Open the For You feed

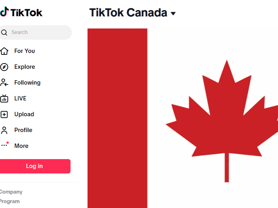pyautogui.click(x=25, y=51)
